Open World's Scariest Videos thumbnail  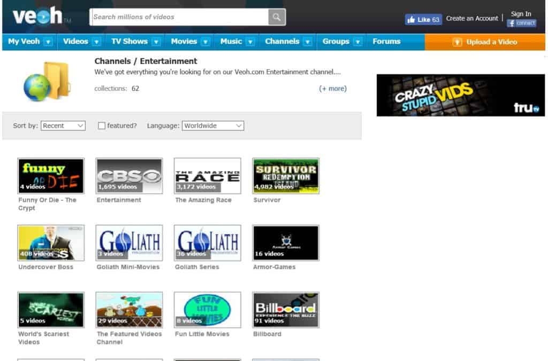pos(51,310)
